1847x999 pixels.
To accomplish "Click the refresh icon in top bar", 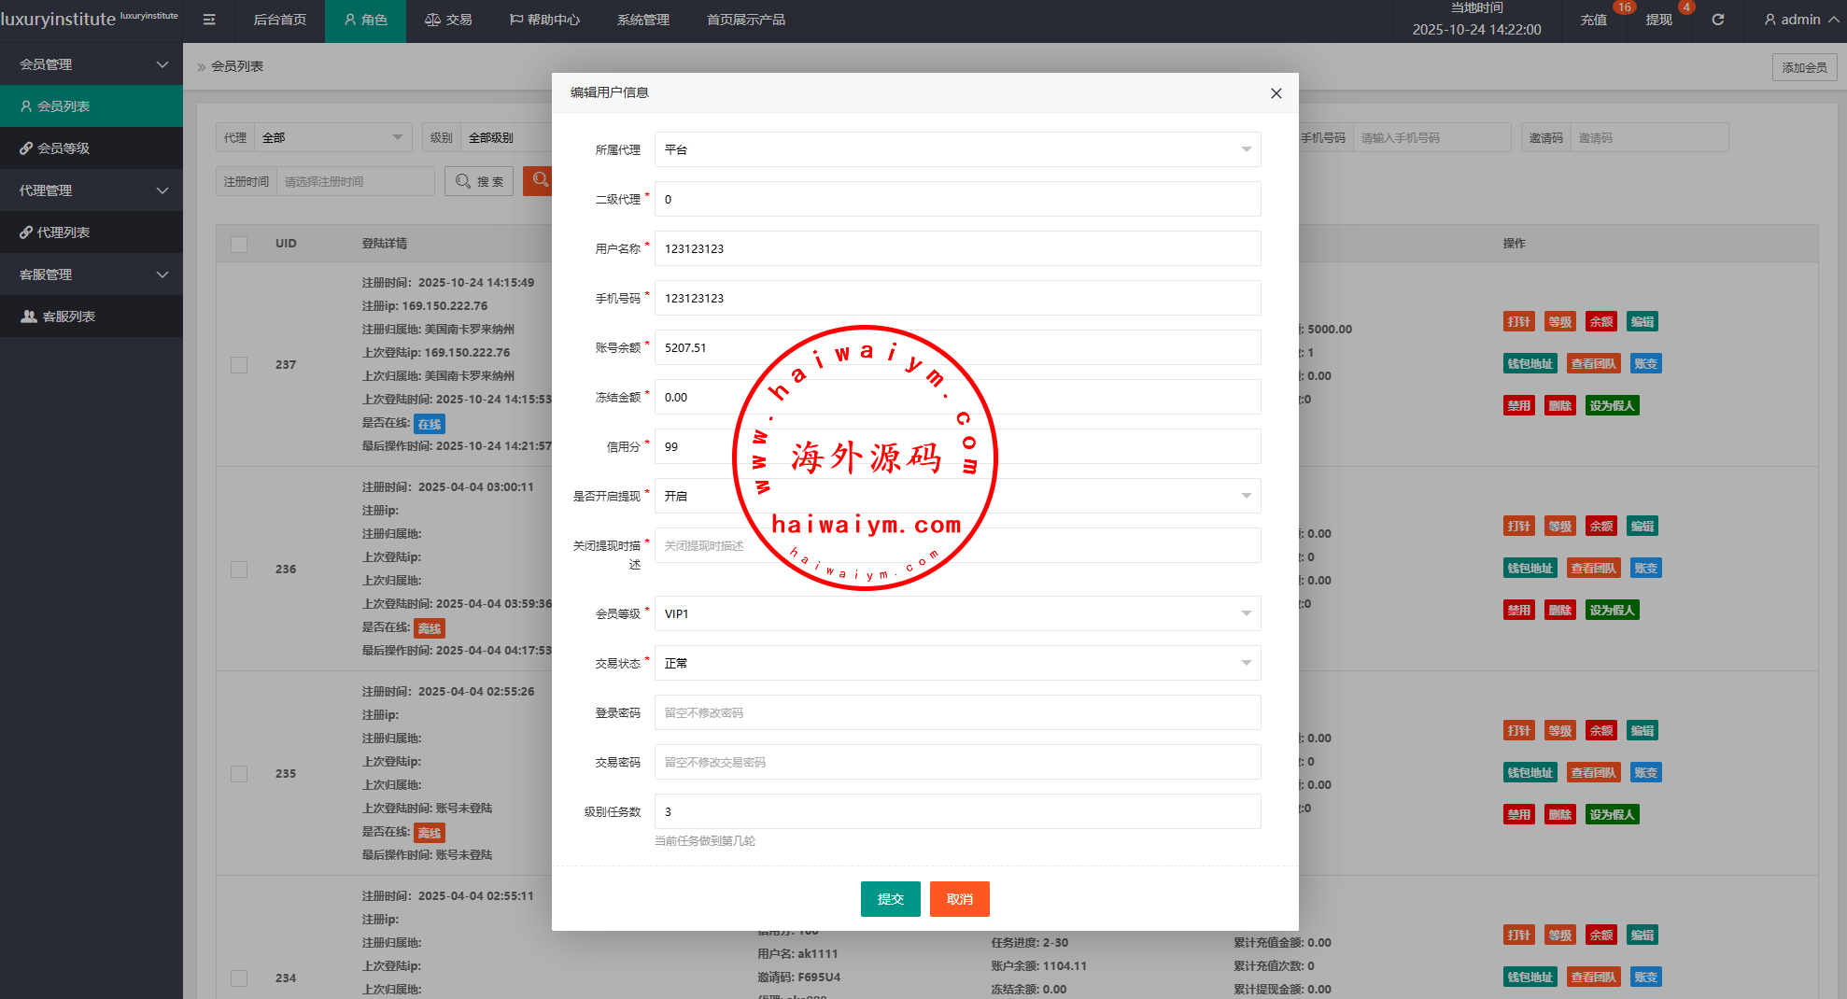I will (x=1717, y=20).
